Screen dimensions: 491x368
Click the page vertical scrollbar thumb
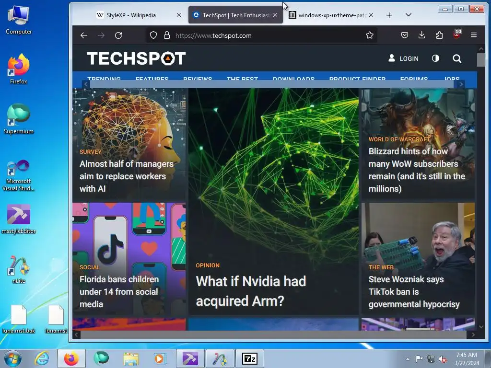click(x=481, y=60)
